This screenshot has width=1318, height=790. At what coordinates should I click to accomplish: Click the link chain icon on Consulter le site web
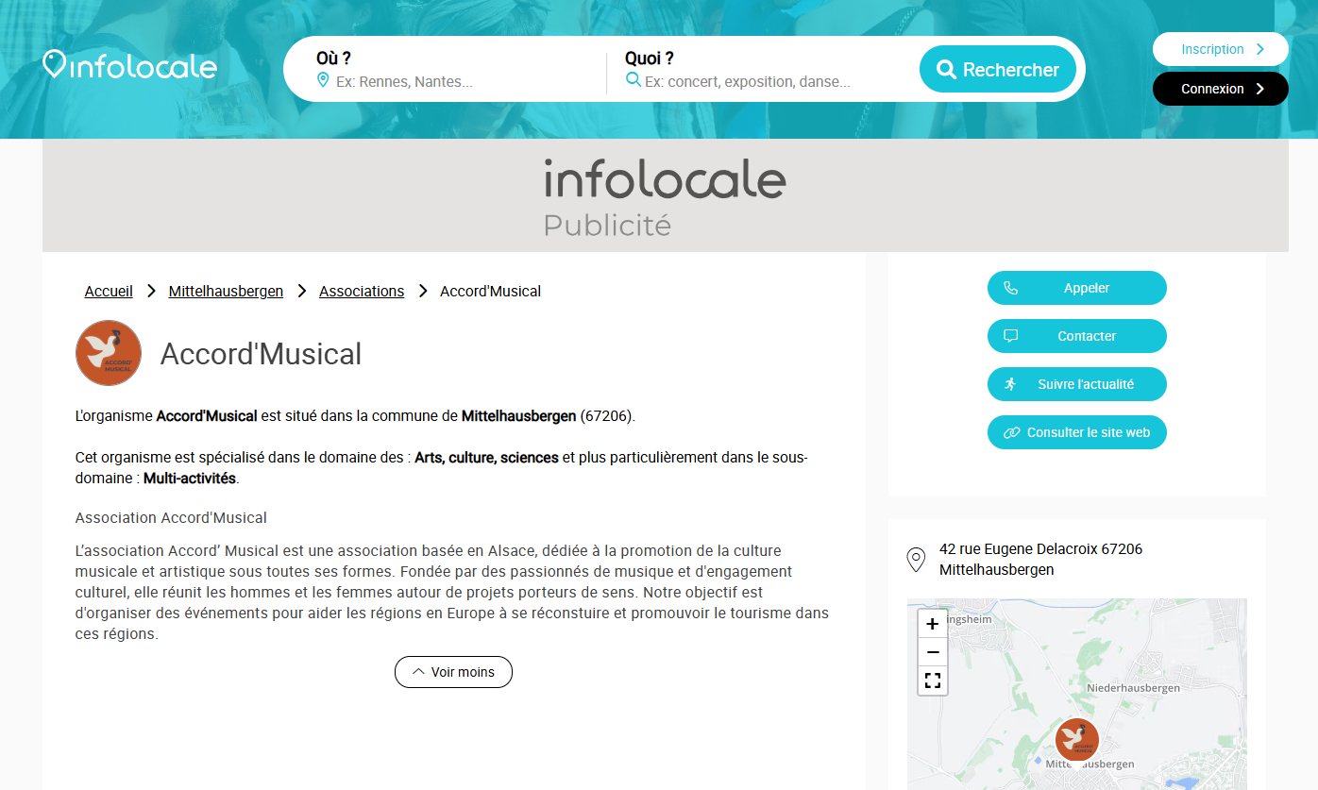(x=1011, y=432)
